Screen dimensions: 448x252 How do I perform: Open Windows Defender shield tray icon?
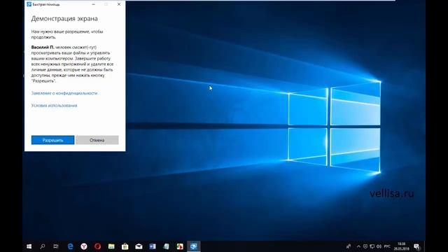[x=365, y=246]
